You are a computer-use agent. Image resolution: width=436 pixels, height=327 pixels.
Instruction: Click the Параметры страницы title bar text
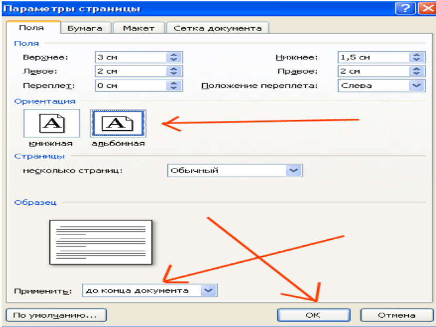tap(72, 9)
